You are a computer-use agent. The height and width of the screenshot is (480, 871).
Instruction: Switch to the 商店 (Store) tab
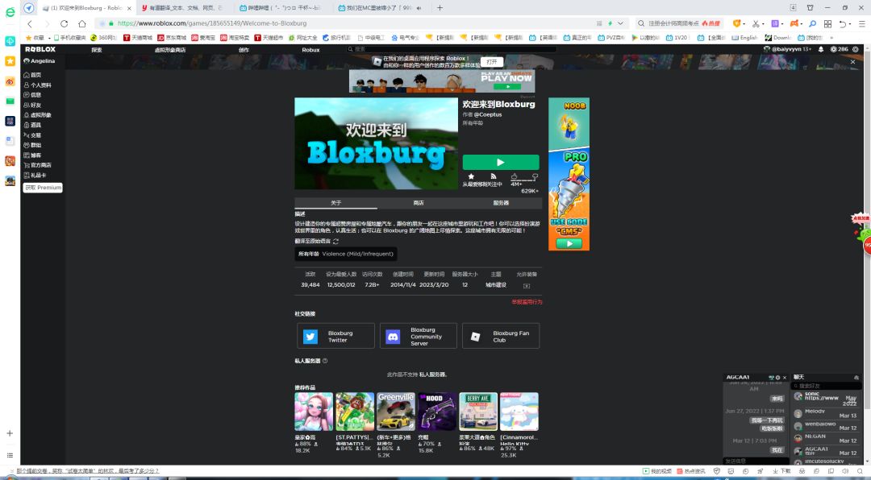coord(419,203)
